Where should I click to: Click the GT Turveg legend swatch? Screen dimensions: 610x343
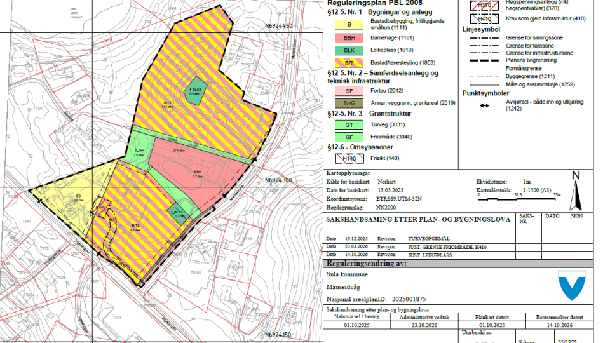coord(349,125)
